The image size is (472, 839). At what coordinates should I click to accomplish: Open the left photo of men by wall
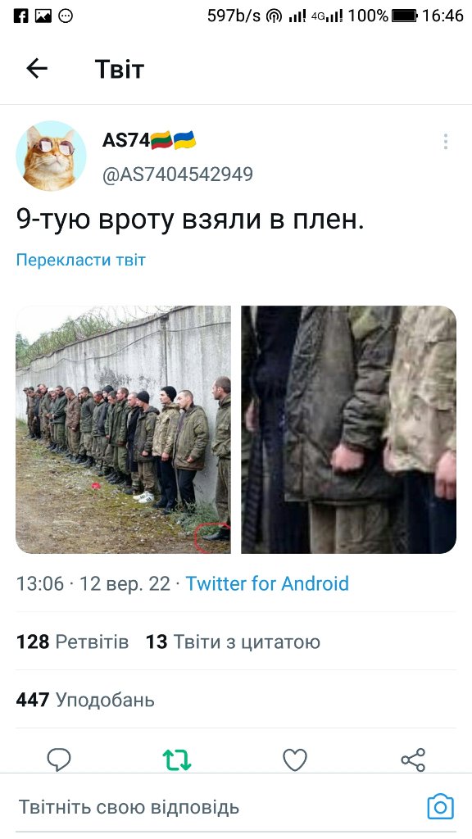click(123, 429)
